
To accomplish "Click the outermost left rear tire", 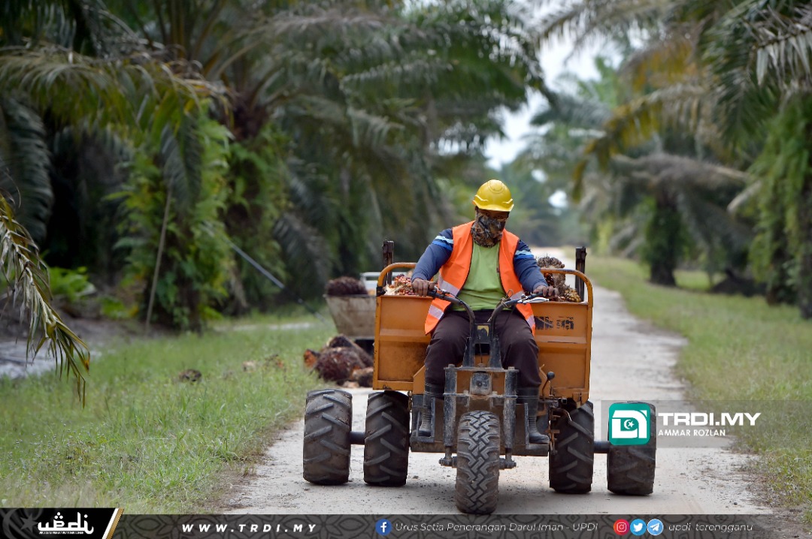I will click(327, 436).
